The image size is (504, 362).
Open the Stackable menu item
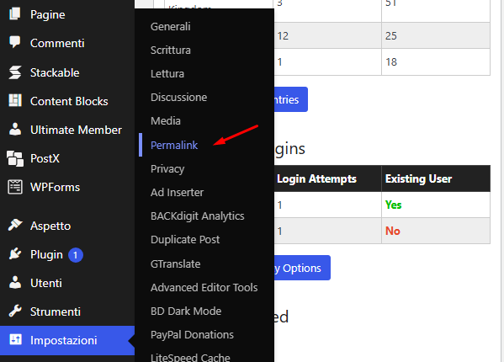[x=55, y=72]
